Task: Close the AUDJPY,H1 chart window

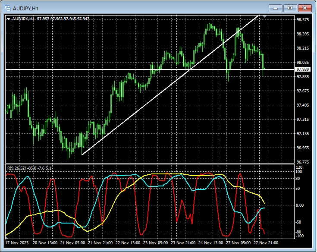Action: [305, 8]
